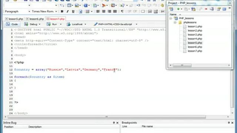
Task: Click the paragraph mark (pilcrow) icon
Action: (122, 11)
